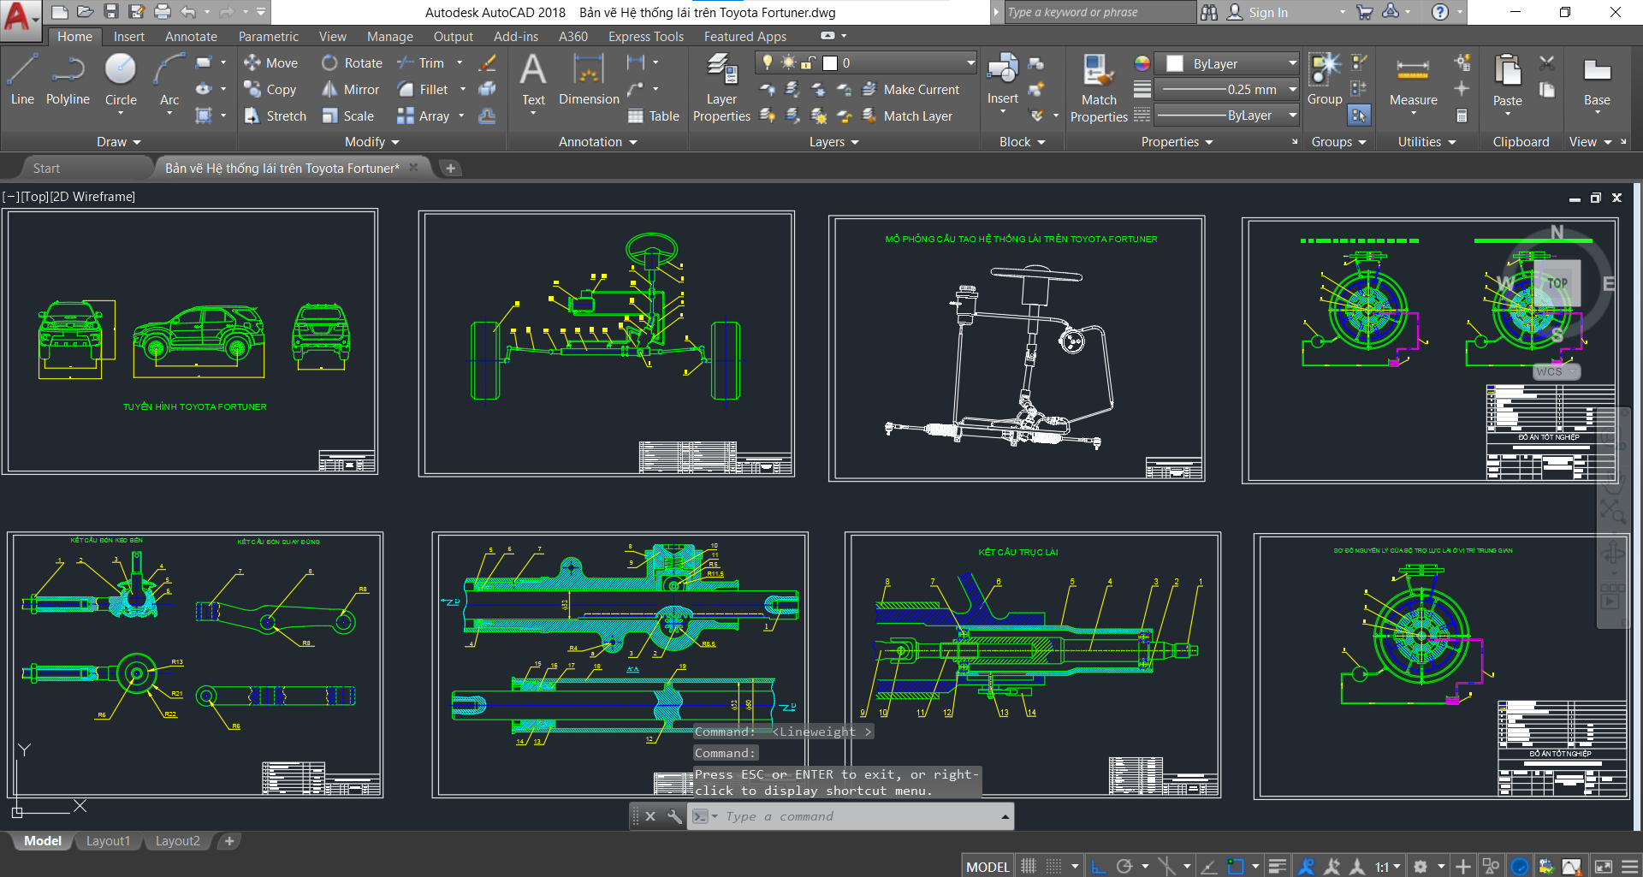Select the Dimension tool
This screenshot has width=1643, height=877.
(x=589, y=80)
